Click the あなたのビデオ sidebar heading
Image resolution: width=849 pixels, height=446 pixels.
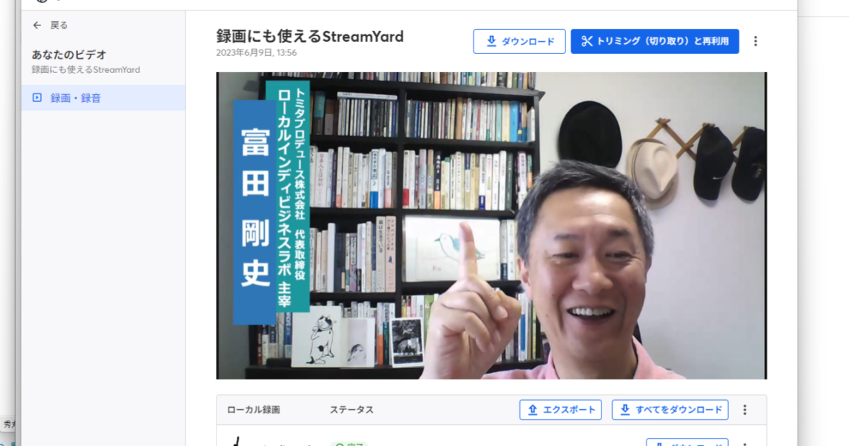coord(69,55)
